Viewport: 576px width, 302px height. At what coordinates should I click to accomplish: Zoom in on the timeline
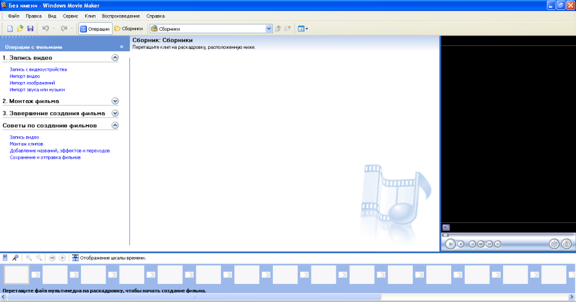(29, 258)
